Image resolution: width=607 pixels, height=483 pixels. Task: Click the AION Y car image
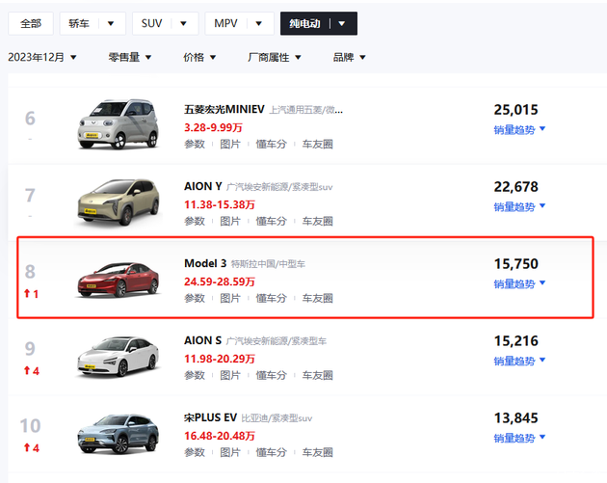[116, 201]
